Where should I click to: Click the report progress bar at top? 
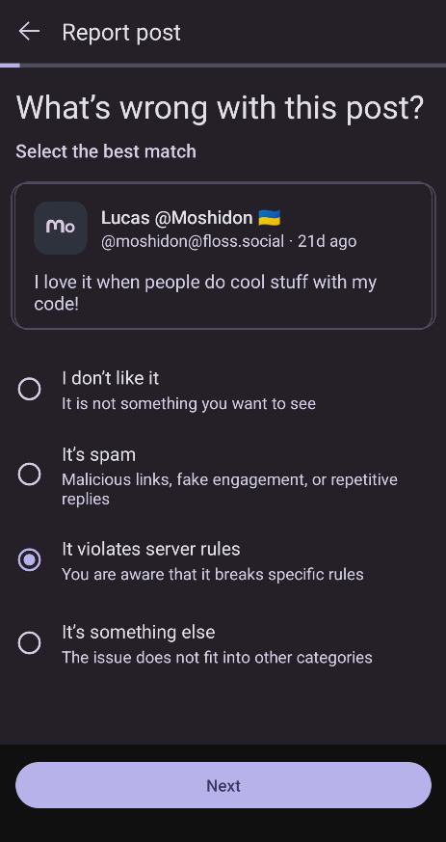[x=223, y=66]
